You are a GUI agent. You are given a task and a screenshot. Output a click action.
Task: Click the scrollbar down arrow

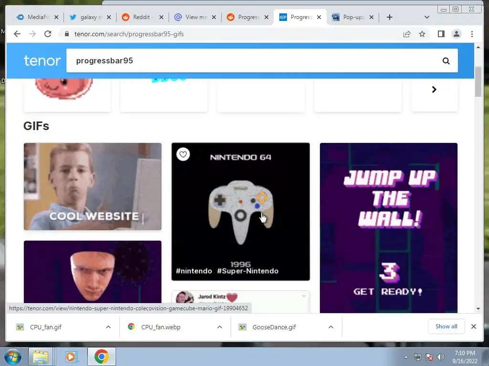(478, 309)
